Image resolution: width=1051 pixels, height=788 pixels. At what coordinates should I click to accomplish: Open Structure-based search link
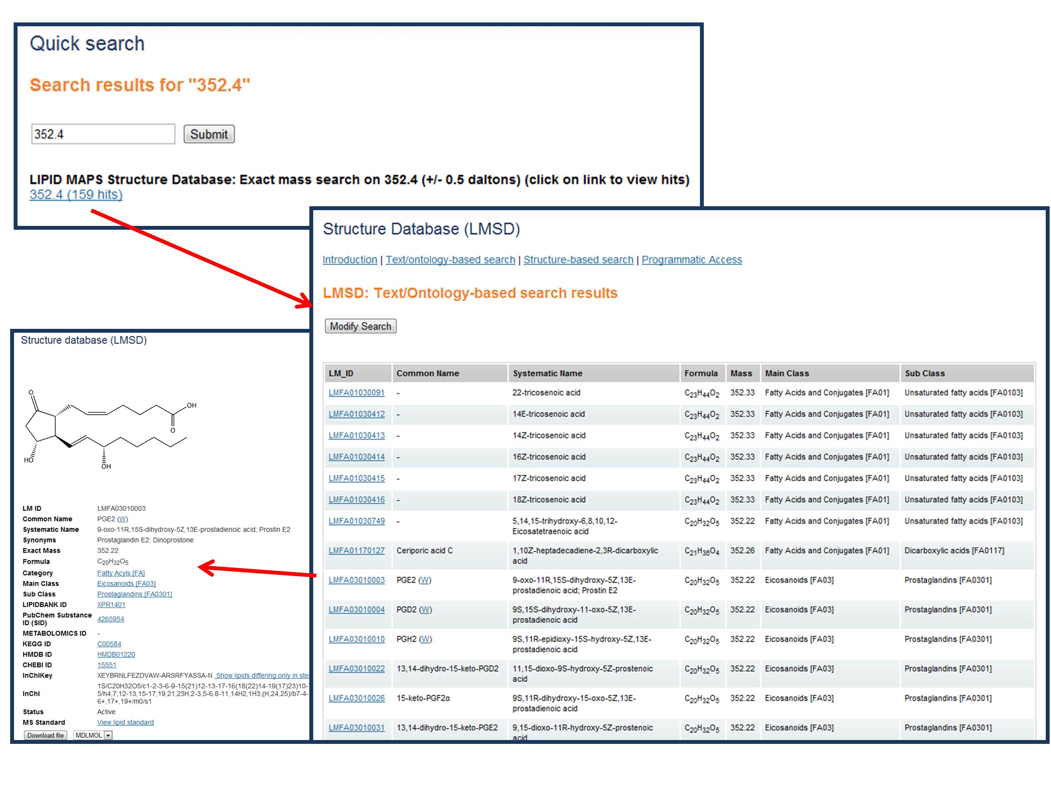[x=578, y=260]
